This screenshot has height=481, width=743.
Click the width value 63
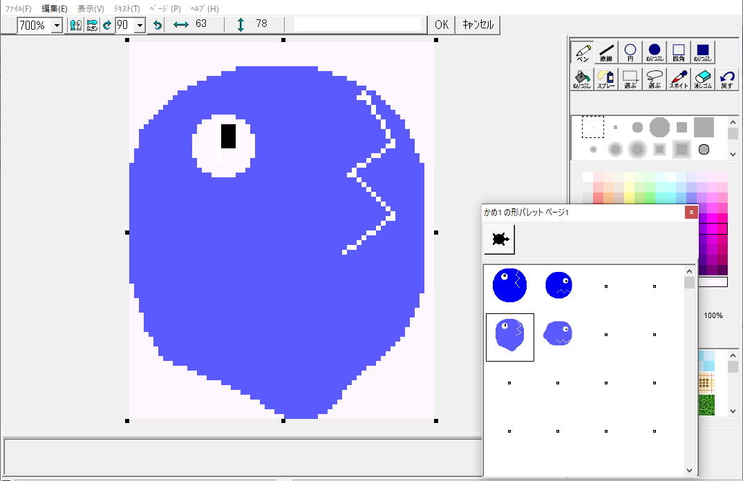point(201,23)
